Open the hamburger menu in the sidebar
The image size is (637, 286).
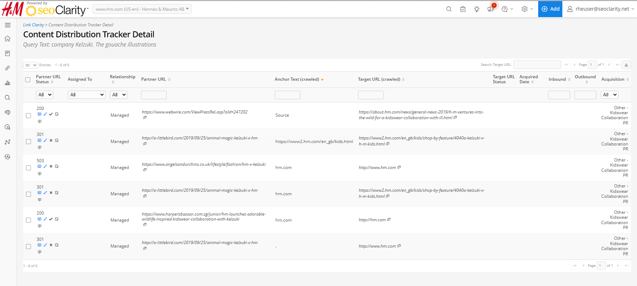pyautogui.click(x=7, y=25)
